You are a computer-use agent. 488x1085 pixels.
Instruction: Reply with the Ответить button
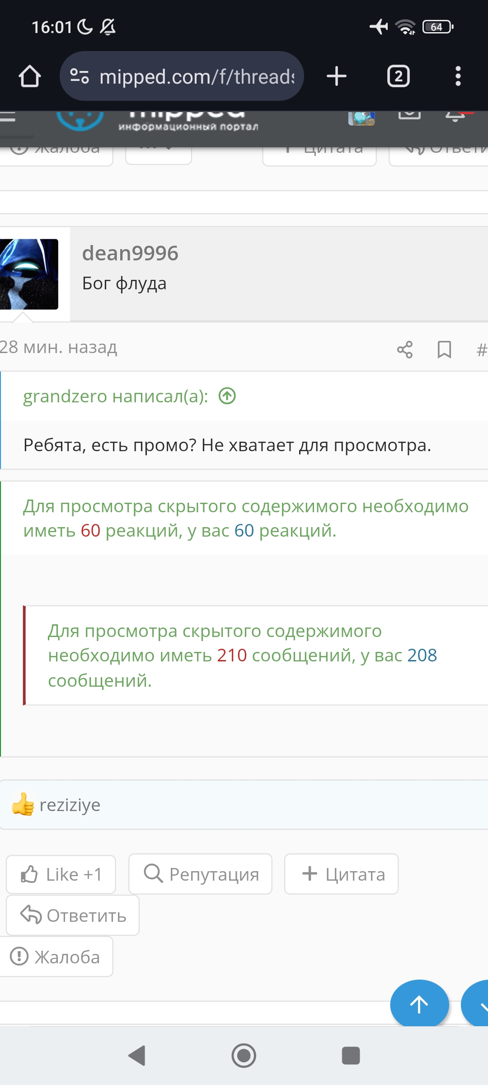point(73,915)
